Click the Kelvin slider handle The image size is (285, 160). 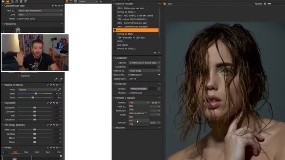click(36, 94)
